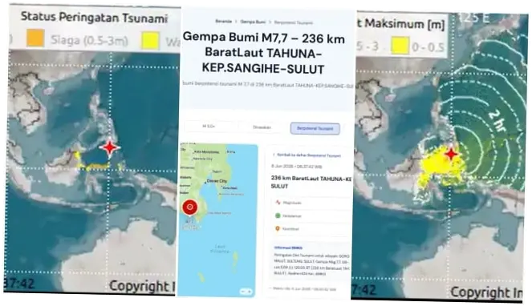
Task: Click red star epicenter on left tsunami map
Action: 110,147
